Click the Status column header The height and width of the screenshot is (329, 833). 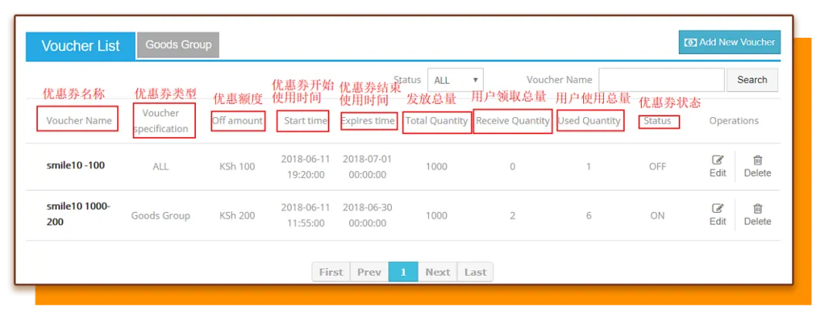[657, 120]
